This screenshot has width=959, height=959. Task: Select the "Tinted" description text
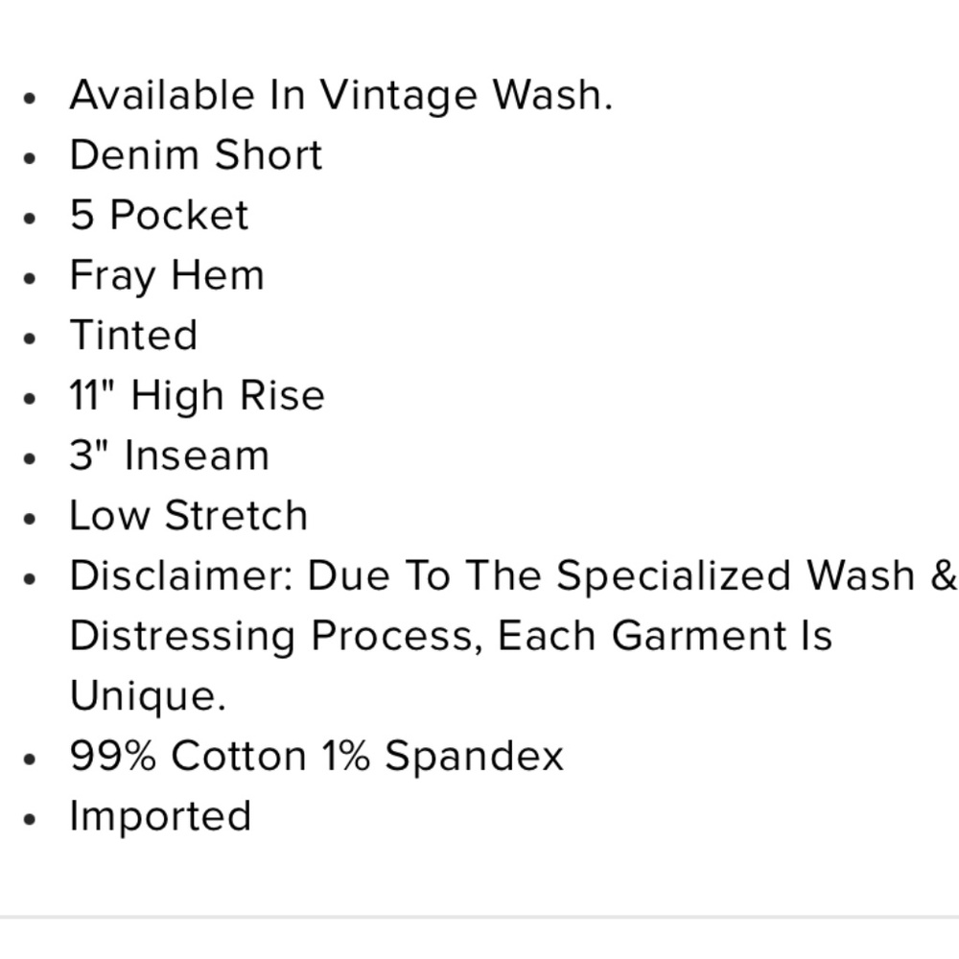[x=133, y=336]
